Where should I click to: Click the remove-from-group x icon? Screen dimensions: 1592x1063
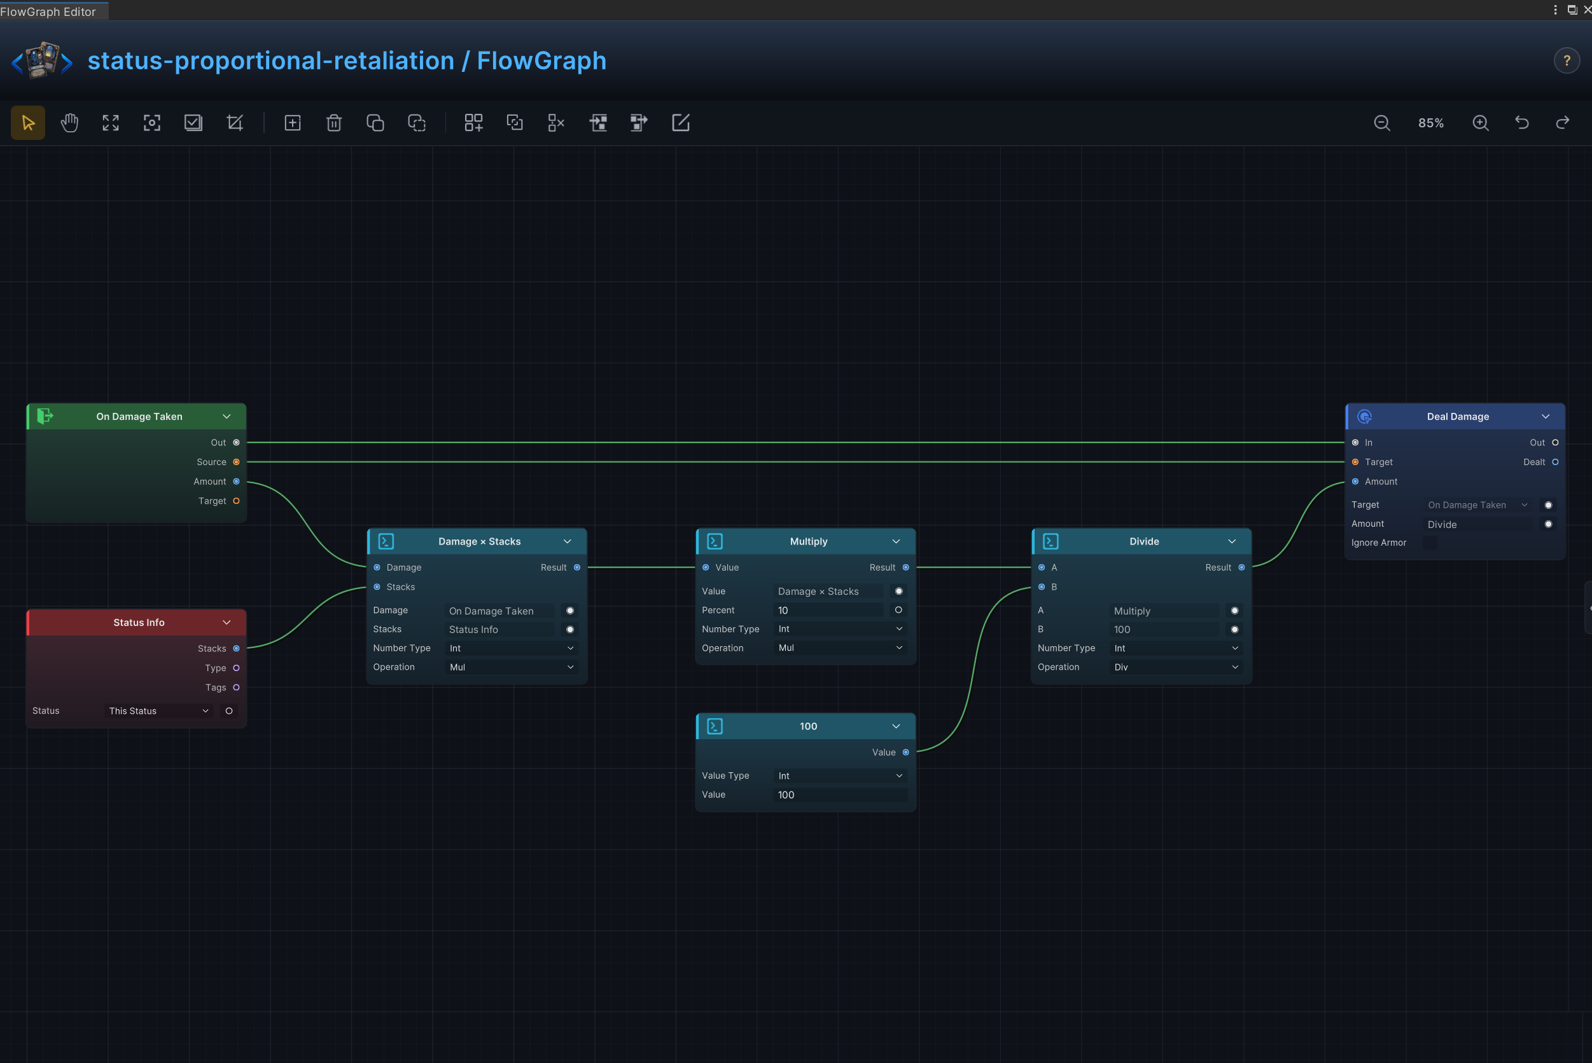556,123
